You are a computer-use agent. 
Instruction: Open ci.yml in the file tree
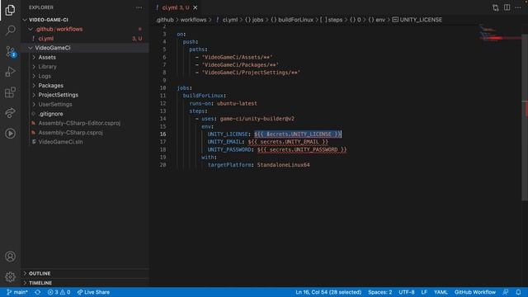click(x=85, y=39)
